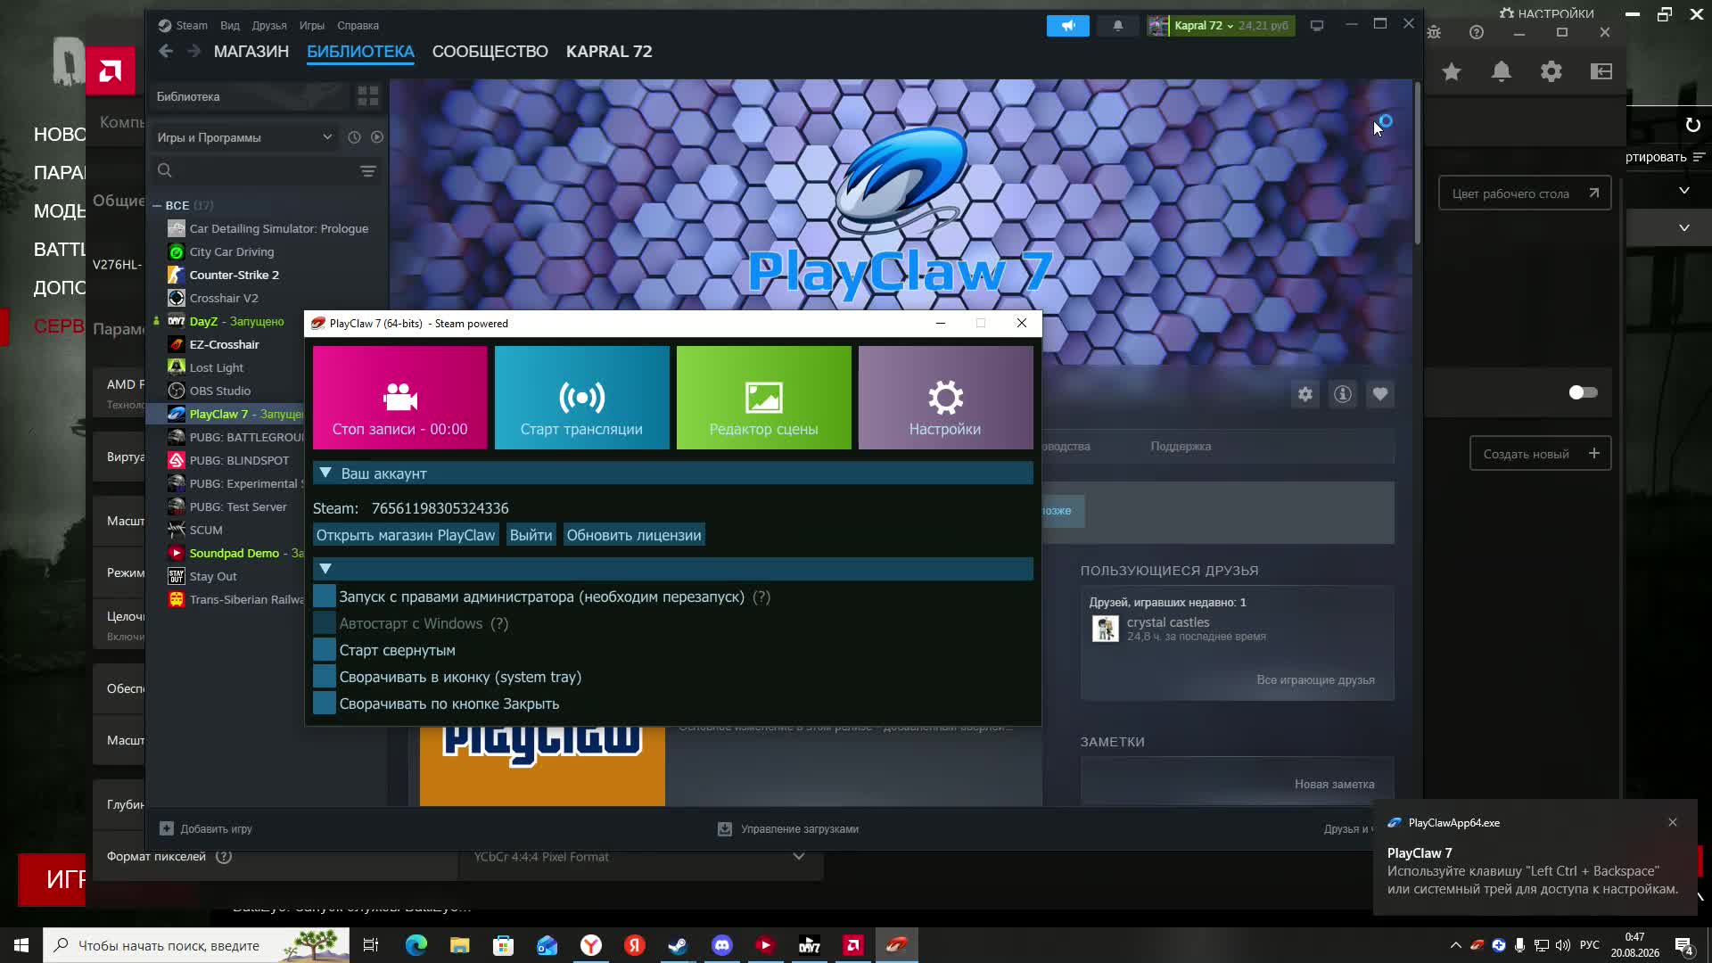The height and width of the screenshot is (963, 1712).
Task: Open the green Scene editor tile
Action: pos(764,398)
